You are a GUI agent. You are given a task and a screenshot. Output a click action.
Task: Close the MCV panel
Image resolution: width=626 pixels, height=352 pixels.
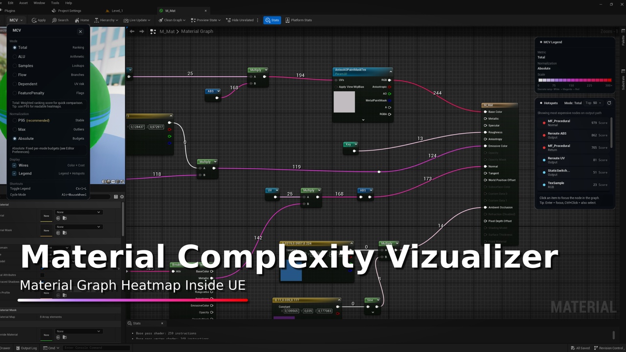(x=81, y=31)
